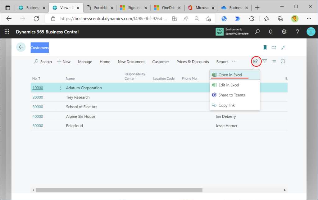This screenshot has height=200, width=318.
Task: Create a New customer
Action: (64, 61)
